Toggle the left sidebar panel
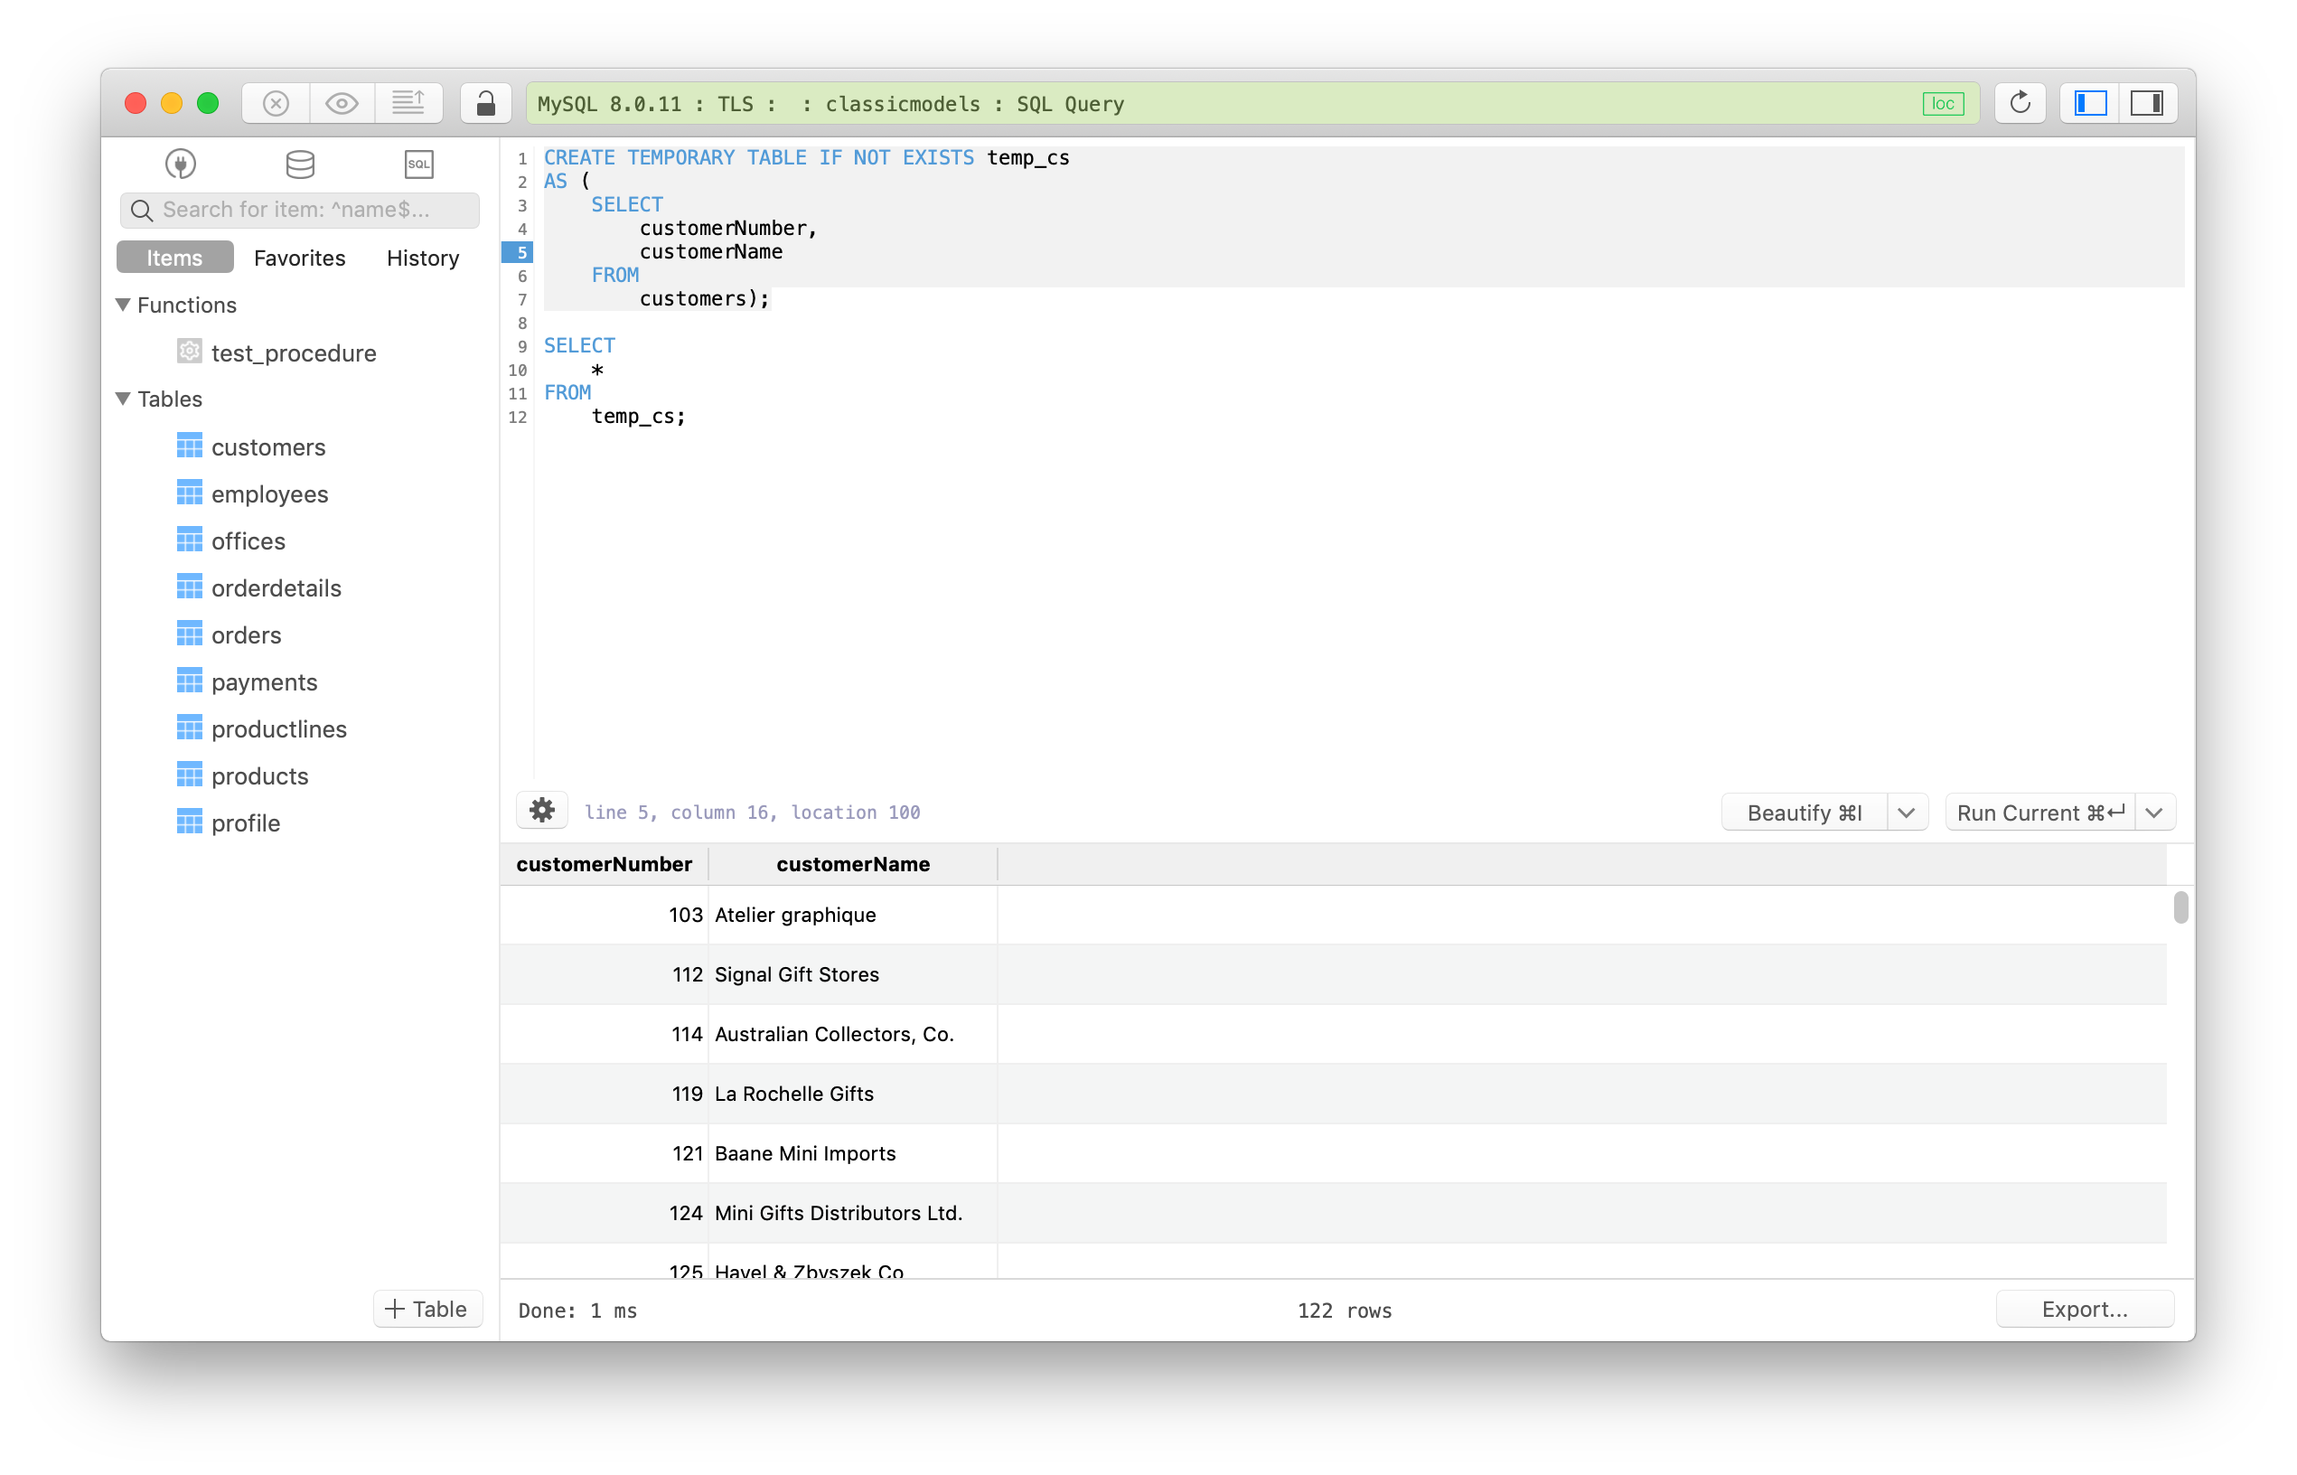Viewport: 2297px width, 1475px height. click(x=2090, y=103)
